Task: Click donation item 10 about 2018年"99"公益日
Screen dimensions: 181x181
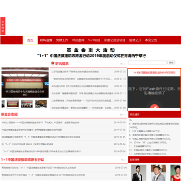Action: 148,142
